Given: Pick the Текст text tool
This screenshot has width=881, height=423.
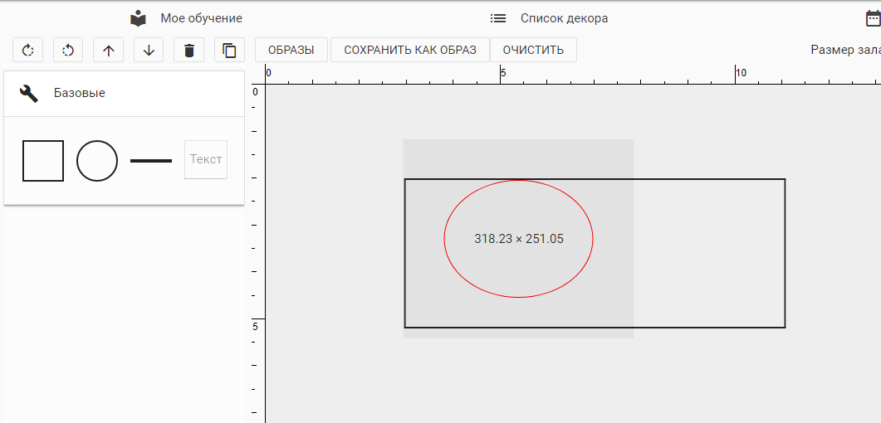Looking at the screenshot, I should tap(205, 159).
